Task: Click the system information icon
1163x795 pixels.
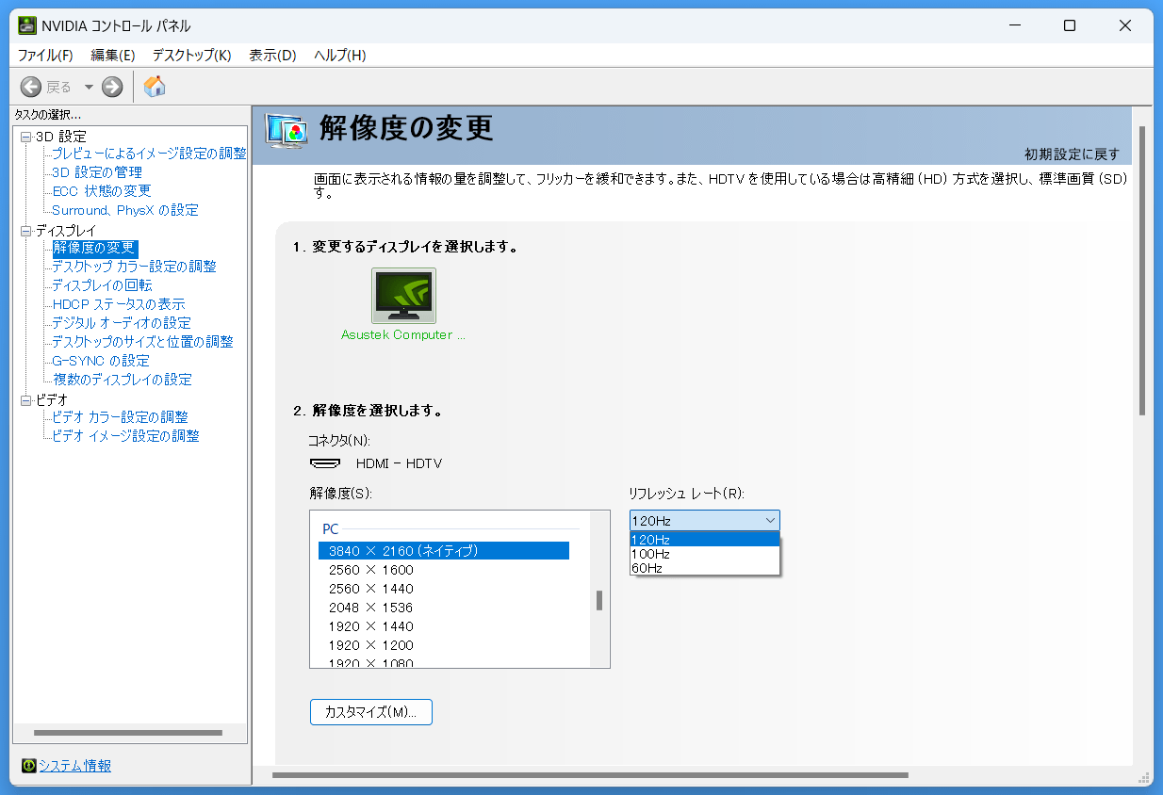Action: pyautogui.click(x=28, y=766)
